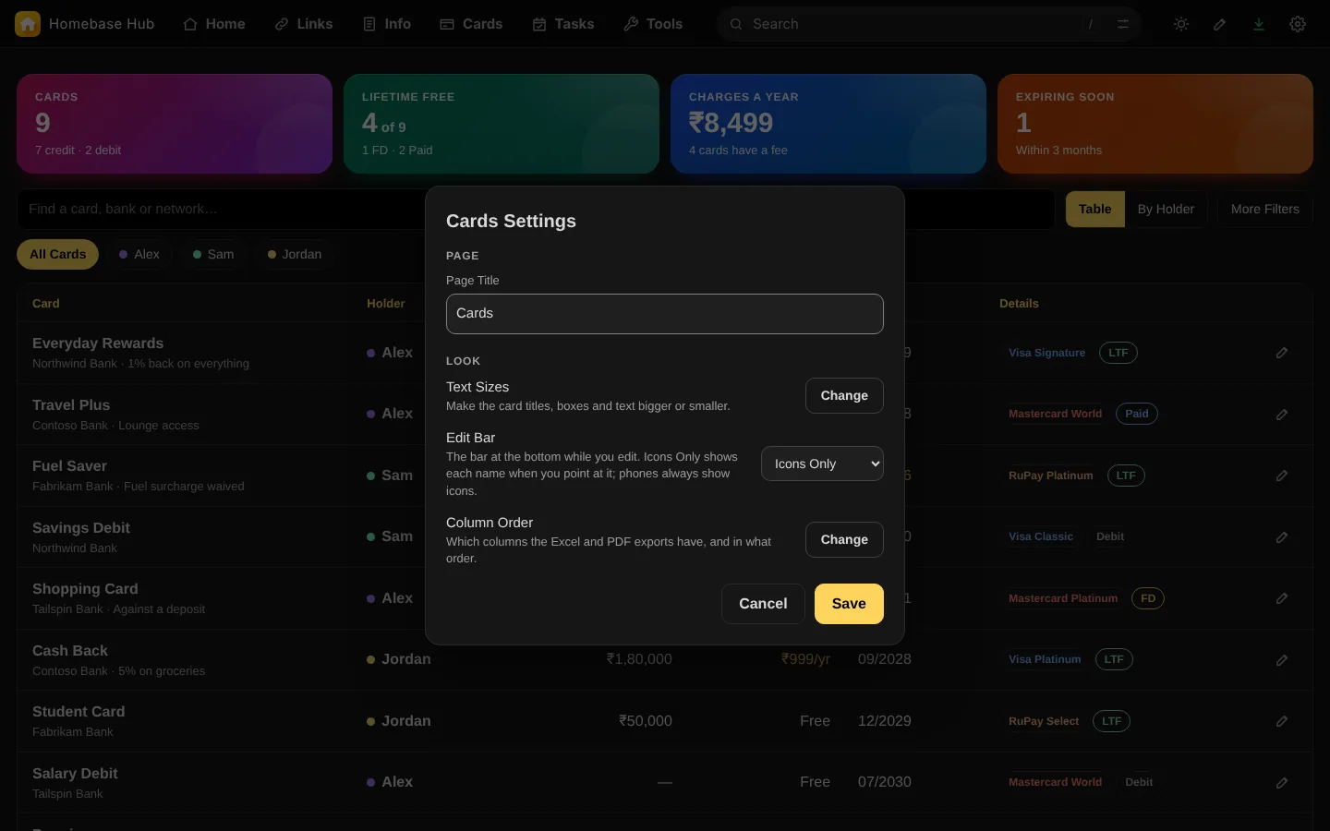Edit the Everyday Rewards card row
The image size is (1330, 831).
coord(1282,353)
